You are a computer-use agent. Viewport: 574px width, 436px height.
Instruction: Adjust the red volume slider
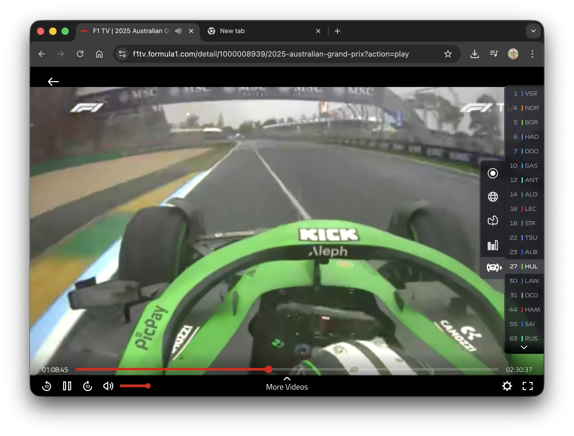[x=135, y=386]
